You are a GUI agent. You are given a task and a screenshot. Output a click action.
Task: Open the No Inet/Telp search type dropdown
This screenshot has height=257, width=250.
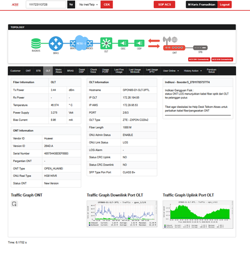[88, 5]
